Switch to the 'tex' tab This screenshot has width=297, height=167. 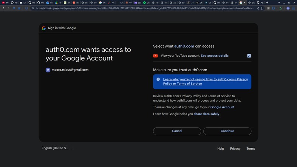coord(164,3)
